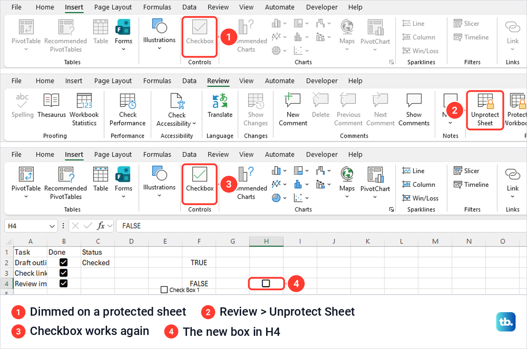527x349 pixels.
Task: Tick the empty checkbox in cell H4
Action: [266, 283]
